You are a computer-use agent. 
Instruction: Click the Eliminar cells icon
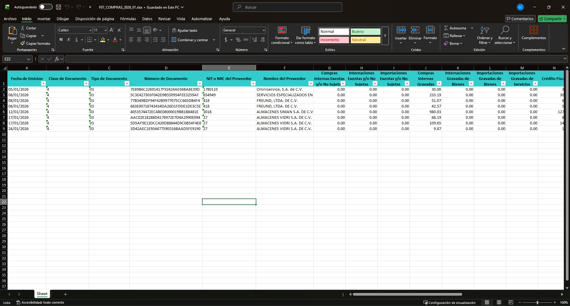tap(415, 30)
